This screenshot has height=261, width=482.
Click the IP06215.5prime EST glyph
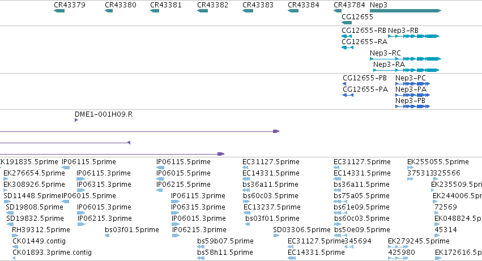[x=159, y=190]
